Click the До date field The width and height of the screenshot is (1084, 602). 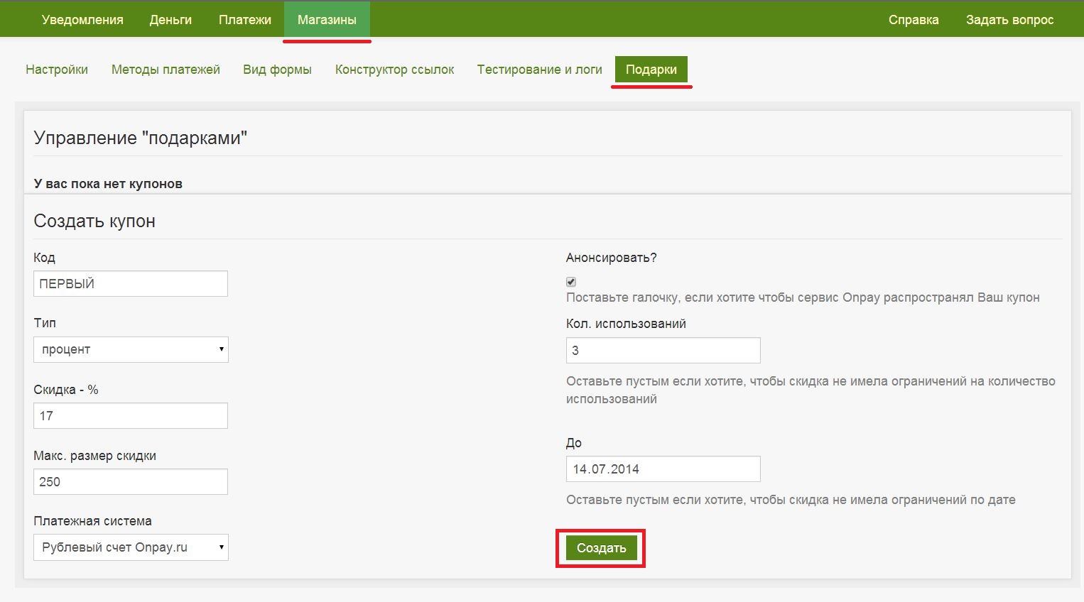tap(663, 469)
